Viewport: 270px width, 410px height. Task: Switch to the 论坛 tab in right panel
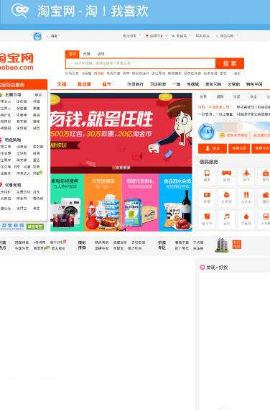[236, 97]
